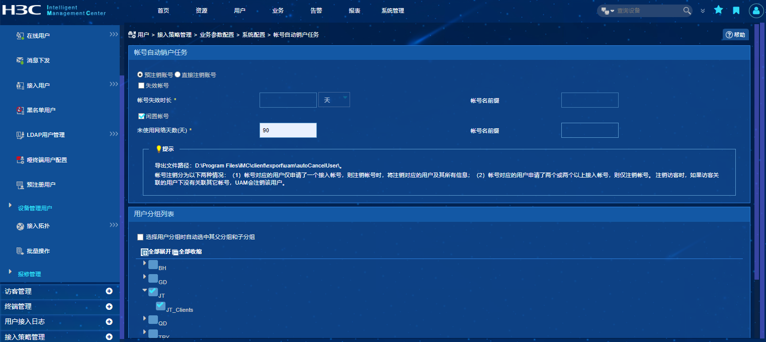This screenshot has width=766, height=342.
Task: Click the device type selector icon in search box
Action: 608,11
